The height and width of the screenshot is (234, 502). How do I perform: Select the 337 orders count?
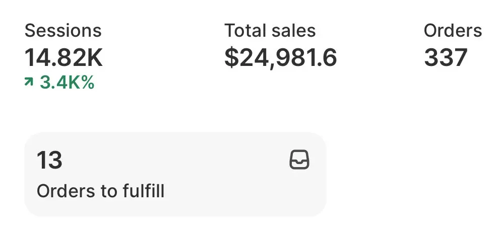(446, 58)
